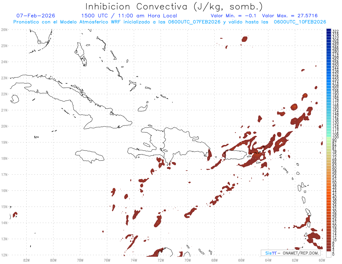Click the '82W' longitude label
This screenshot has width=342, height=264.
click(x=27, y=260)
